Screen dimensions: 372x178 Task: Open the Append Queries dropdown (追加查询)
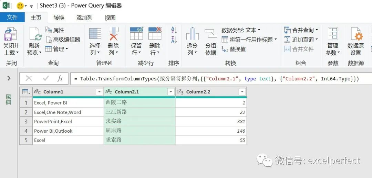coord(301,40)
